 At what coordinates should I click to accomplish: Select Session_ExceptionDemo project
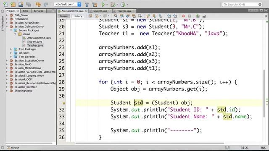pyautogui.click(x=29, y=60)
